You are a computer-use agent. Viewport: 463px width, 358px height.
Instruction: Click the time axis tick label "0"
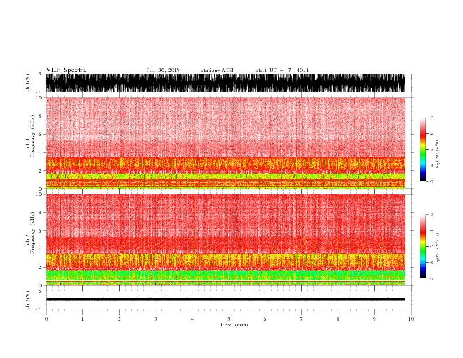pyautogui.click(x=46, y=319)
